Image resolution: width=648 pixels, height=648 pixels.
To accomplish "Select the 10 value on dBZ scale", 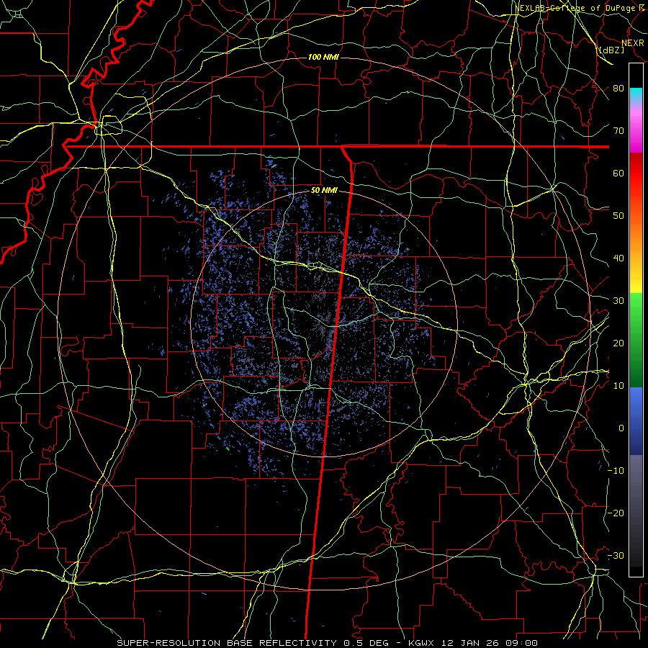I will point(618,386).
